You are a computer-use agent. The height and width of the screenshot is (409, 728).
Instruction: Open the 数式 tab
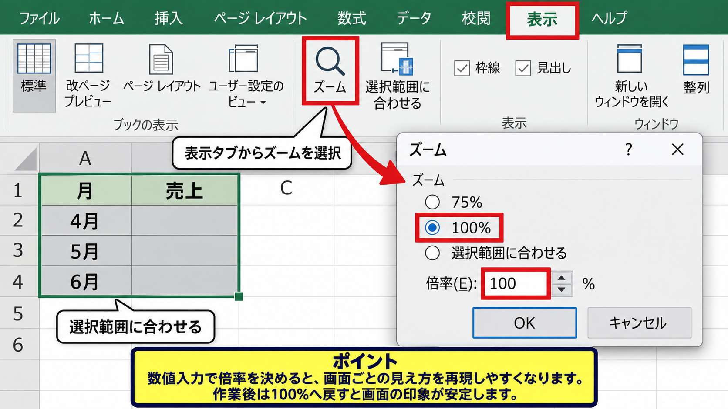[x=351, y=18]
